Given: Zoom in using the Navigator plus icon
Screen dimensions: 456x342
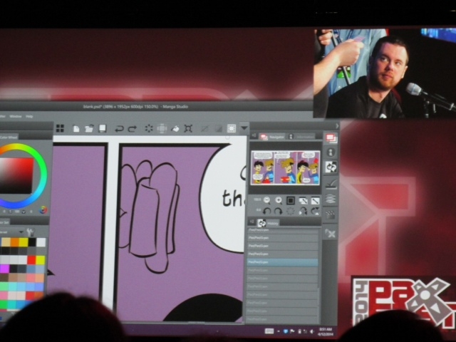Looking at the screenshot, I should [x=279, y=200].
